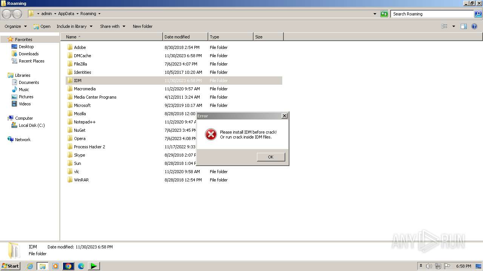Click the Open toolbar button
483x271 pixels.
pyautogui.click(x=42, y=26)
